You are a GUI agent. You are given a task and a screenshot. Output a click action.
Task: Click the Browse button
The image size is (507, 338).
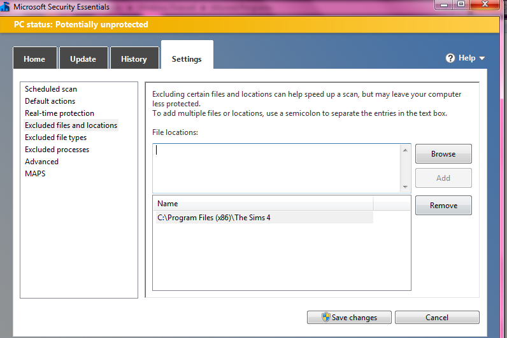pyautogui.click(x=443, y=154)
